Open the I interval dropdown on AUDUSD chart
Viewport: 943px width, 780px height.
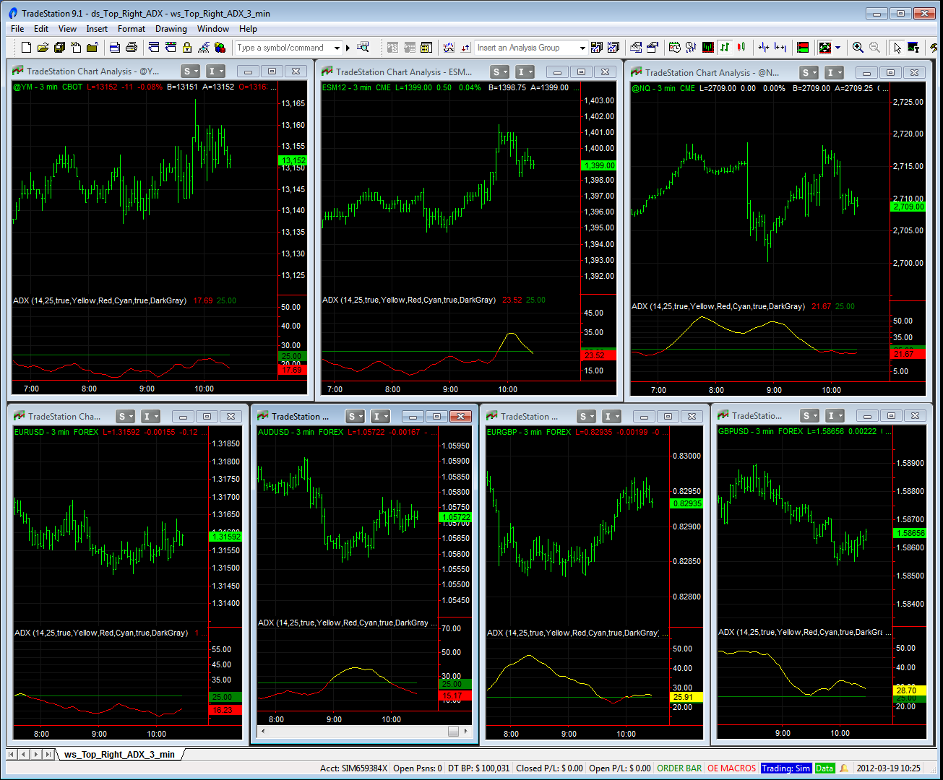[x=381, y=417]
